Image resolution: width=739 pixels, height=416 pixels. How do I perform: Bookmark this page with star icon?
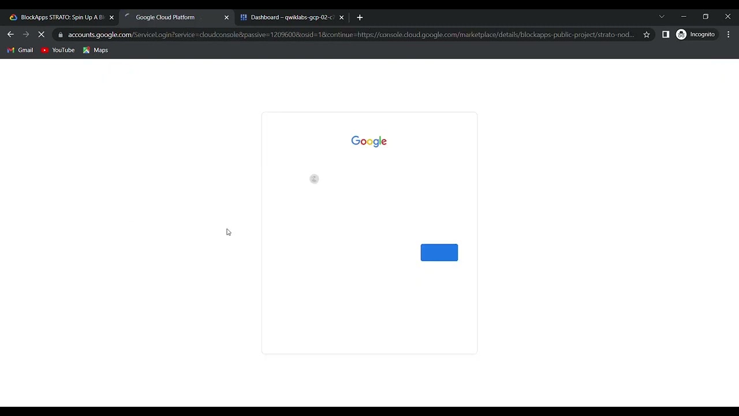pyautogui.click(x=647, y=35)
